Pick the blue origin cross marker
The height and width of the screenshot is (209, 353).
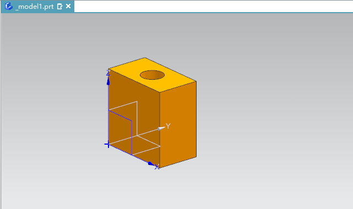coord(108,145)
